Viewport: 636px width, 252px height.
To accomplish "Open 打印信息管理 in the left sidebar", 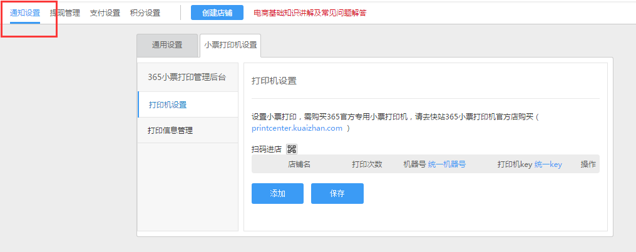I will pyautogui.click(x=170, y=130).
